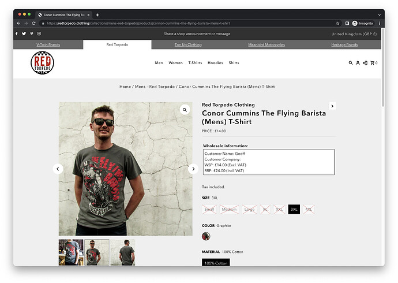Switch to Red Torpedo tab

[x=117, y=44]
